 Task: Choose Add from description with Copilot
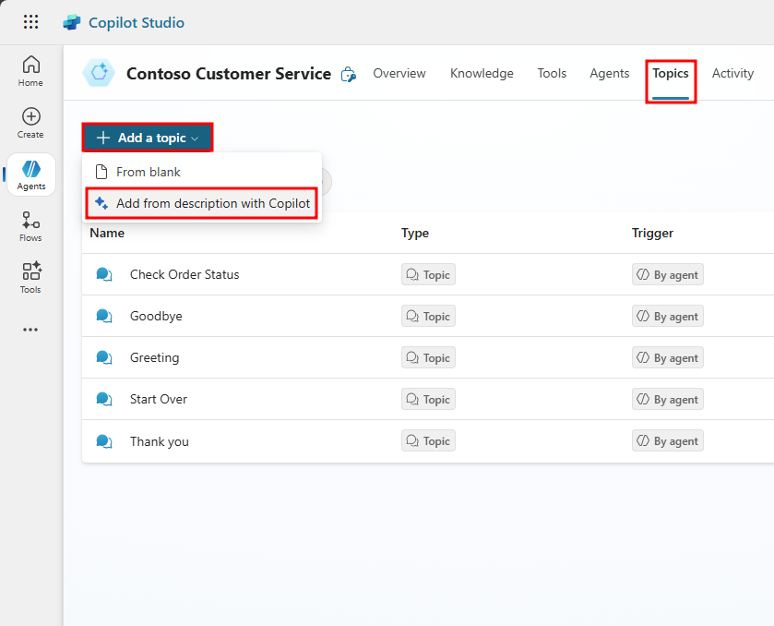click(x=202, y=203)
